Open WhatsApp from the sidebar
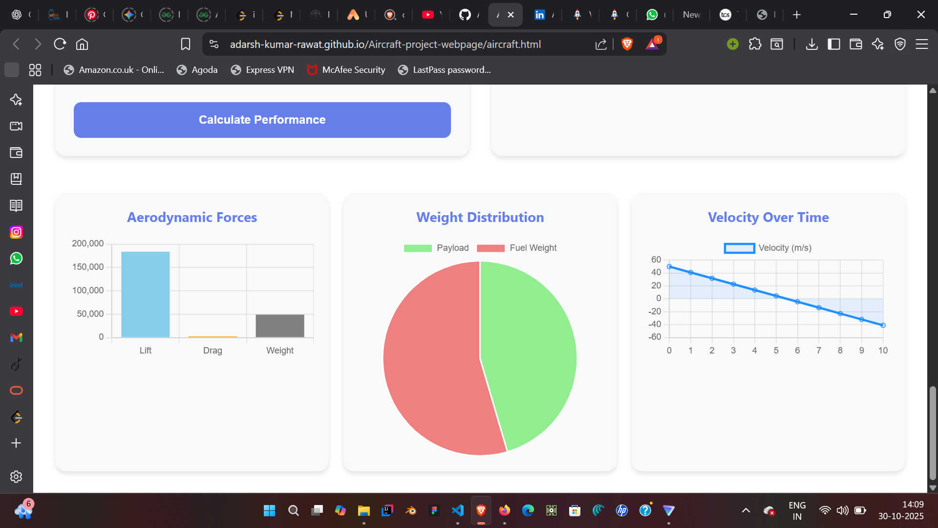938x528 pixels. (16, 259)
